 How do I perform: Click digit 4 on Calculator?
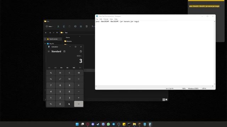click(51, 91)
